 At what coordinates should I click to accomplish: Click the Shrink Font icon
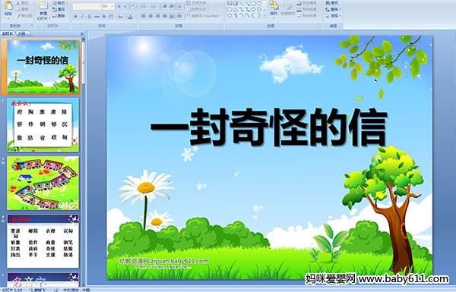tap(126, 6)
